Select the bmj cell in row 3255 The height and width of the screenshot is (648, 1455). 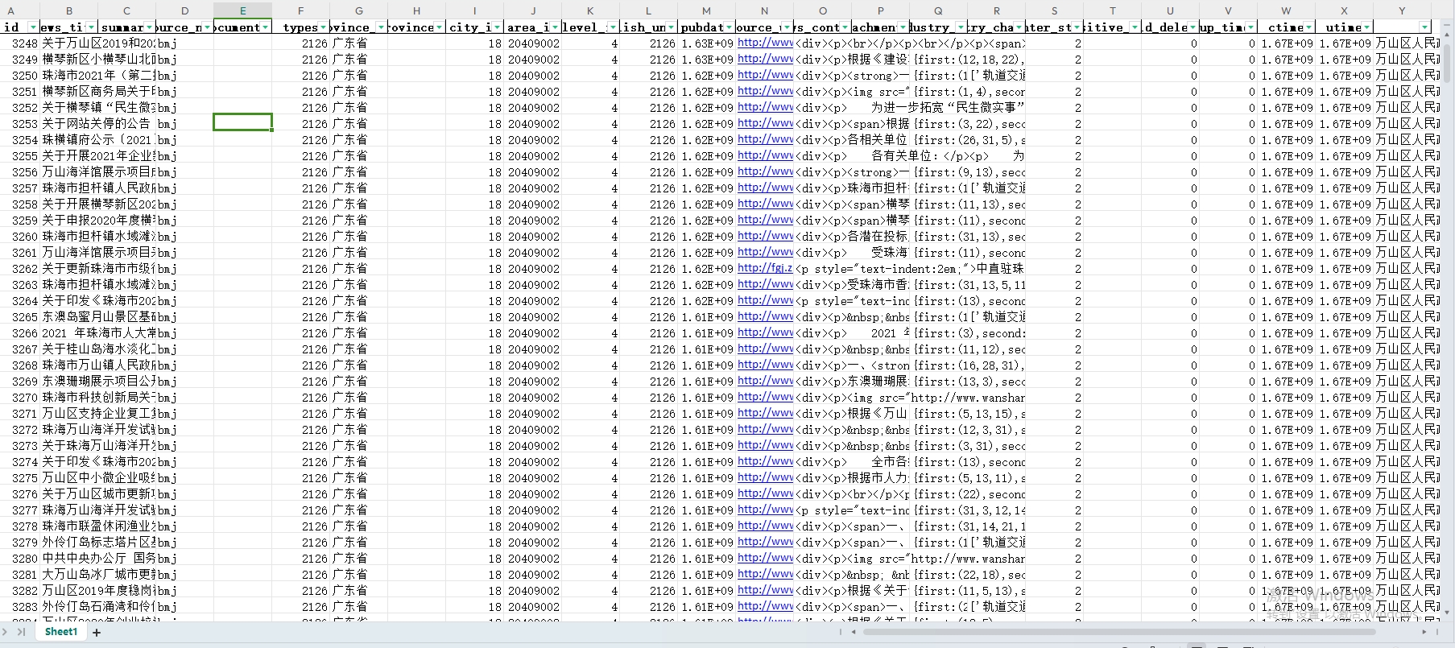pos(184,155)
